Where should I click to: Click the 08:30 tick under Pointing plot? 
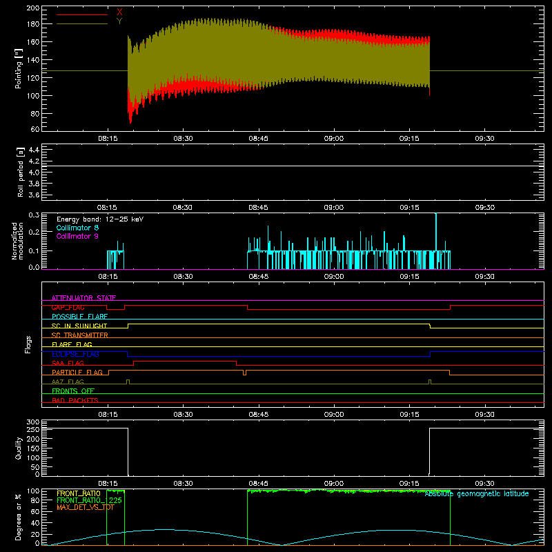pos(183,139)
